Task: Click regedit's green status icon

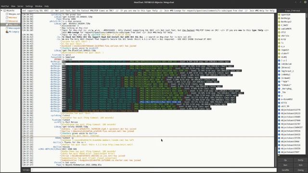Action: (x=279, y=50)
